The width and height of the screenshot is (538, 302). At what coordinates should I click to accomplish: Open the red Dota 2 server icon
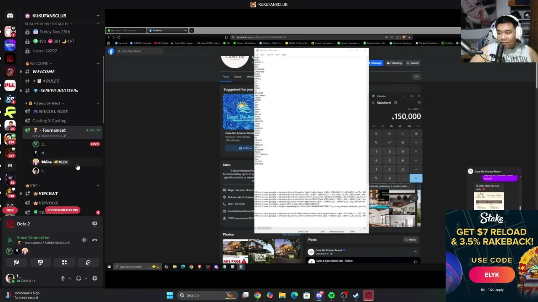coord(10,58)
